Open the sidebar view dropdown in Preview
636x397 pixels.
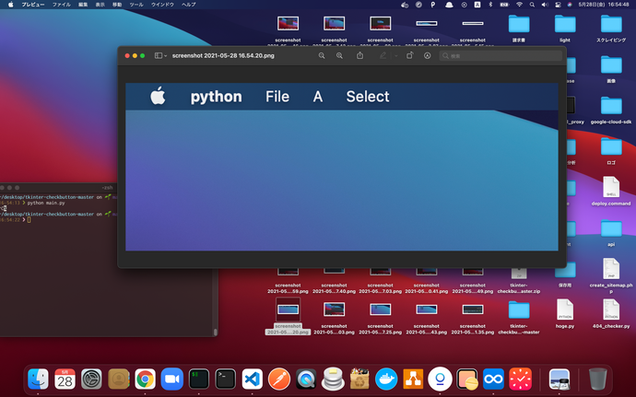click(x=160, y=55)
